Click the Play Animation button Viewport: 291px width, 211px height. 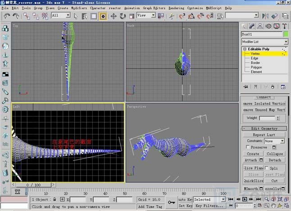[245, 199]
